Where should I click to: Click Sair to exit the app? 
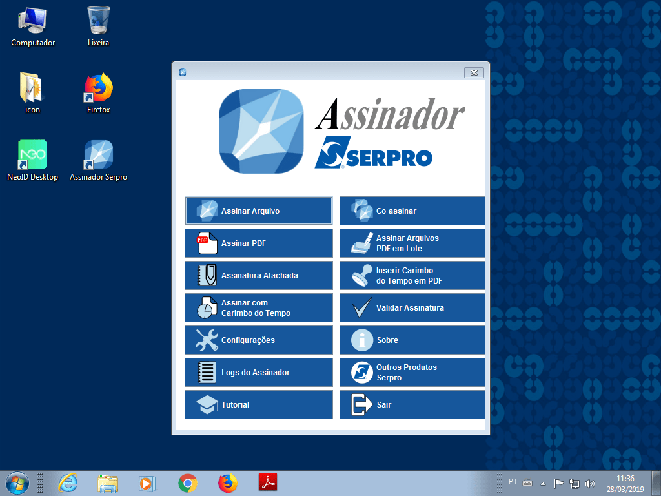[x=412, y=404]
